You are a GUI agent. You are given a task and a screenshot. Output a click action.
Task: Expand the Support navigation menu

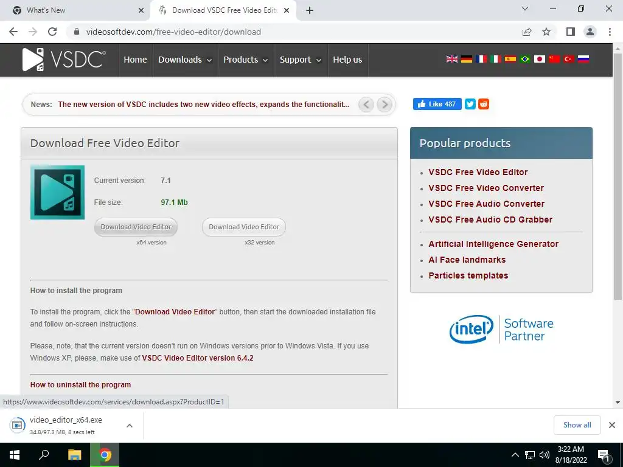[301, 60]
